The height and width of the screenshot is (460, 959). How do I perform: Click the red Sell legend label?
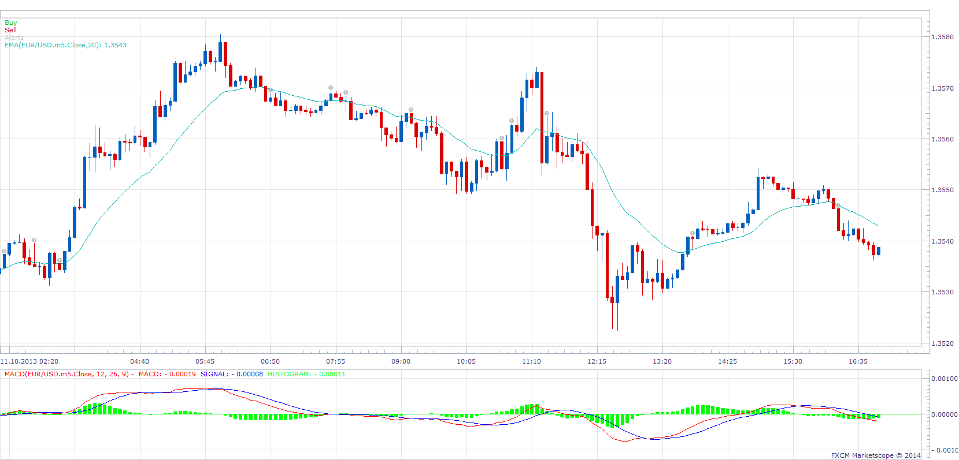click(11, 30)
